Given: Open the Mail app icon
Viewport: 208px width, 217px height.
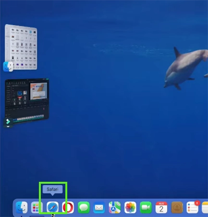Looking at the screenshot, I should coord(99,207).
